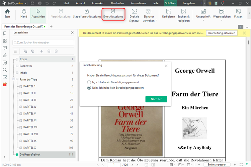Click the Nächster button
The height and width of the screenshot is (167, 251).
pyautogui.click(x=156, y=99)
